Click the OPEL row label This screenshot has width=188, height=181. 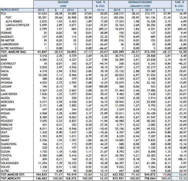point(4,117)
